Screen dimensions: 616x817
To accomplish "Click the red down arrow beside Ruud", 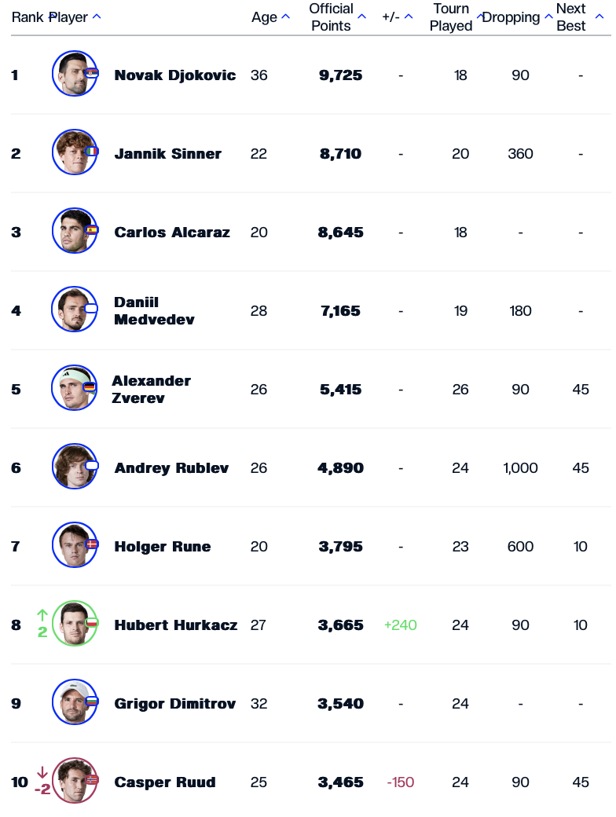I will tap(42, 772).
